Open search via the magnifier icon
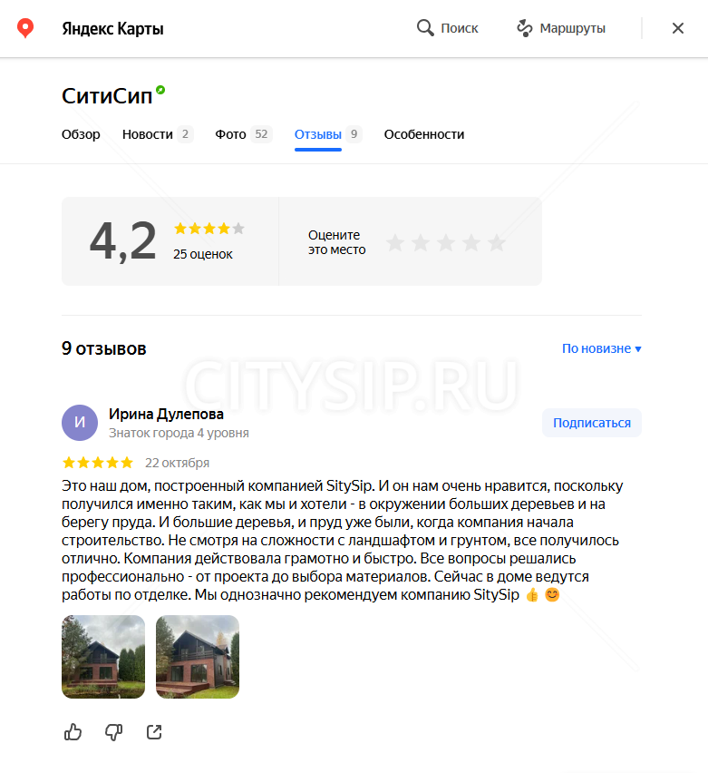 [x=425, y=28]
